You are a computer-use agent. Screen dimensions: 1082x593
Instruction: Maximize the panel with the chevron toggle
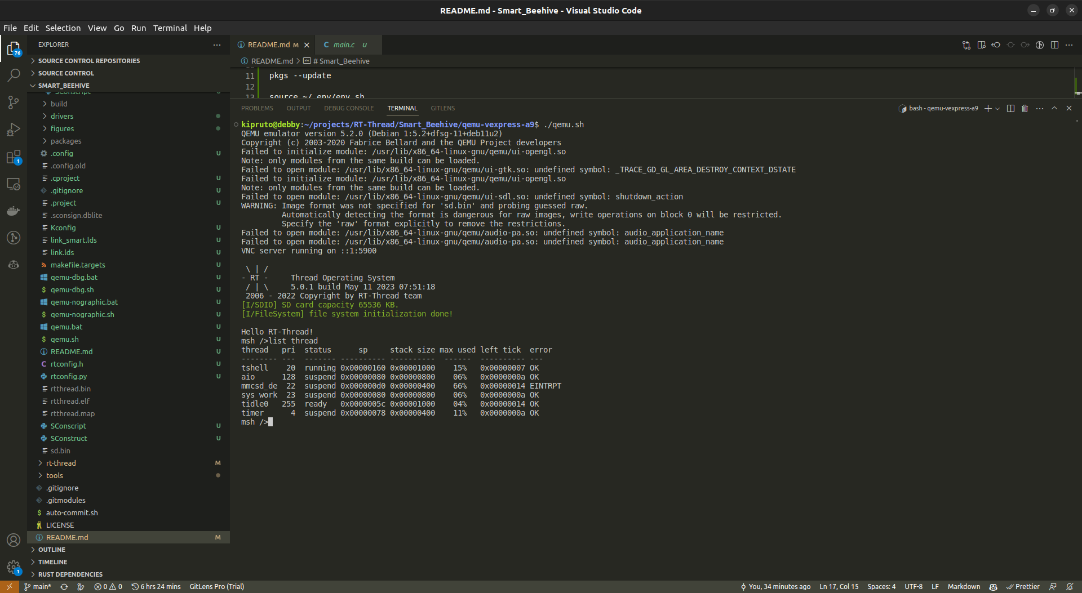(x=1054, y=108)
